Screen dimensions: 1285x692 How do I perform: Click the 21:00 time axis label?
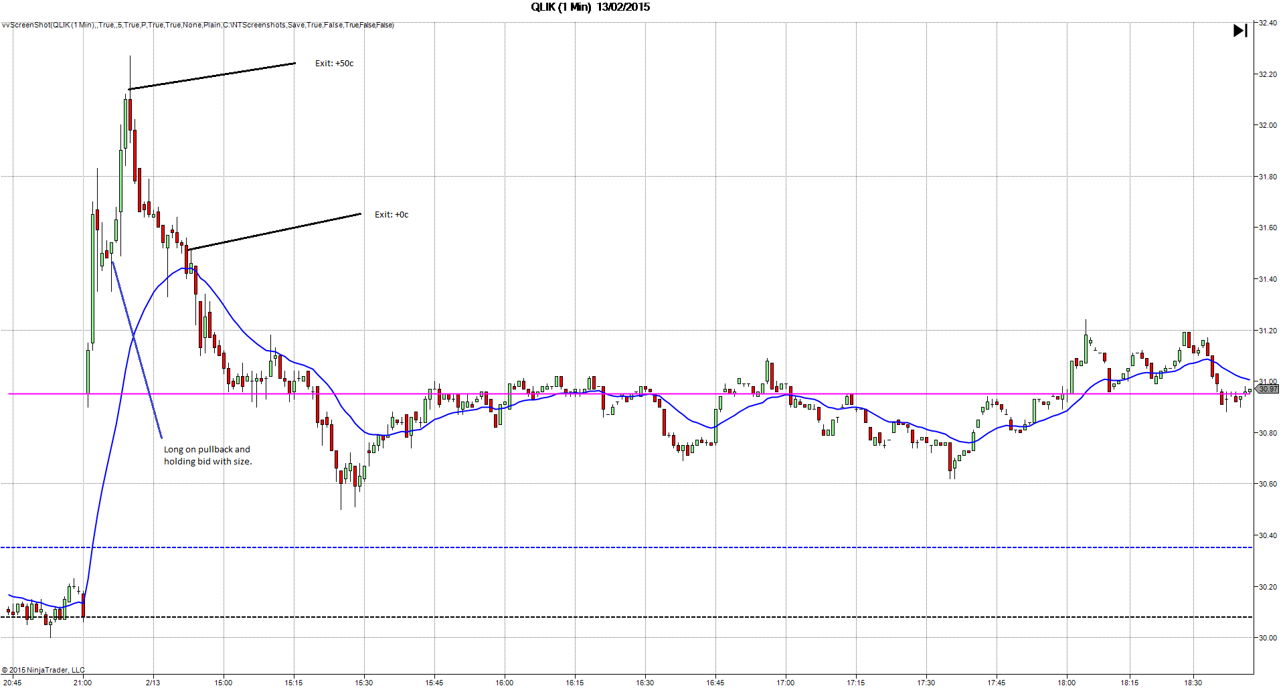pyautogui.click(x=83, y=683)
